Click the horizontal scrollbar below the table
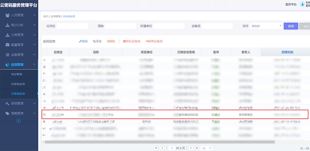Screen dimensions: 310x151 (x=160, y=142)
